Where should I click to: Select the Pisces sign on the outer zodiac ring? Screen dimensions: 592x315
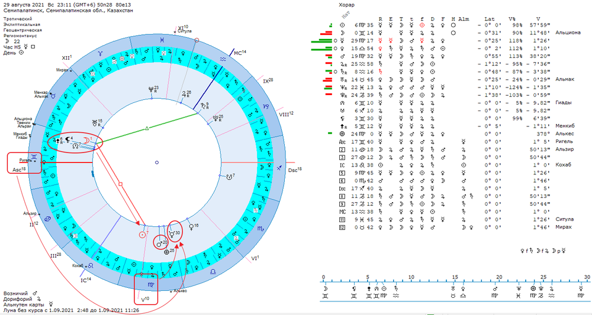162,39
